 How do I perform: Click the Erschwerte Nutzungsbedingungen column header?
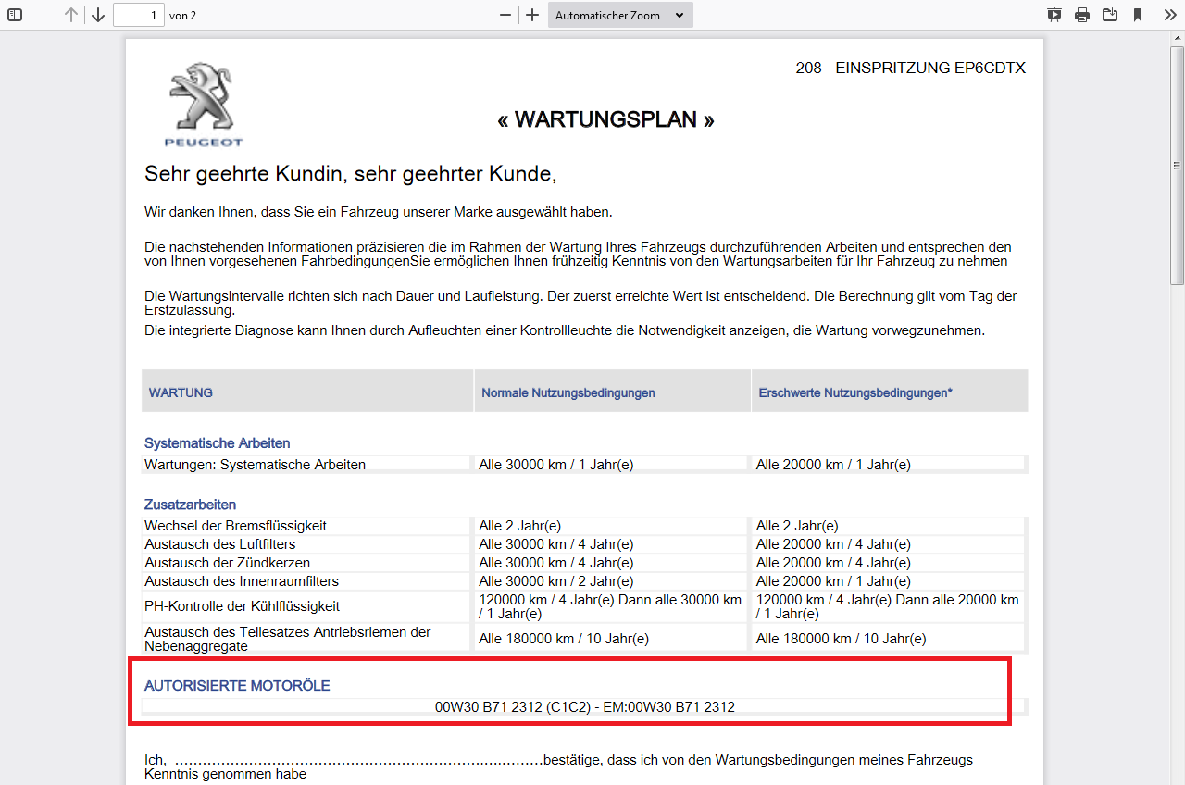[854, 392]
